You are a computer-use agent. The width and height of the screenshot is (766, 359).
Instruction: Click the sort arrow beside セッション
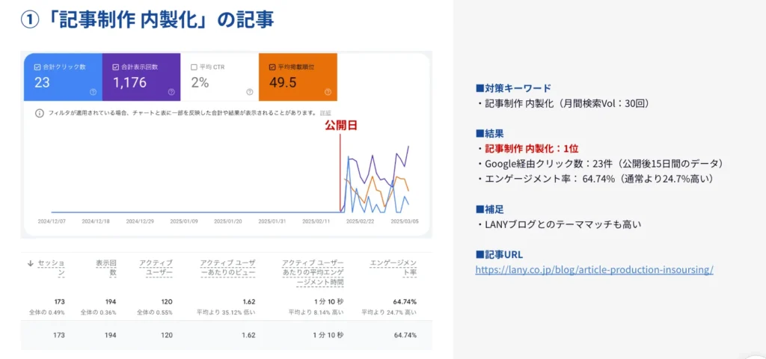[31, 263]
